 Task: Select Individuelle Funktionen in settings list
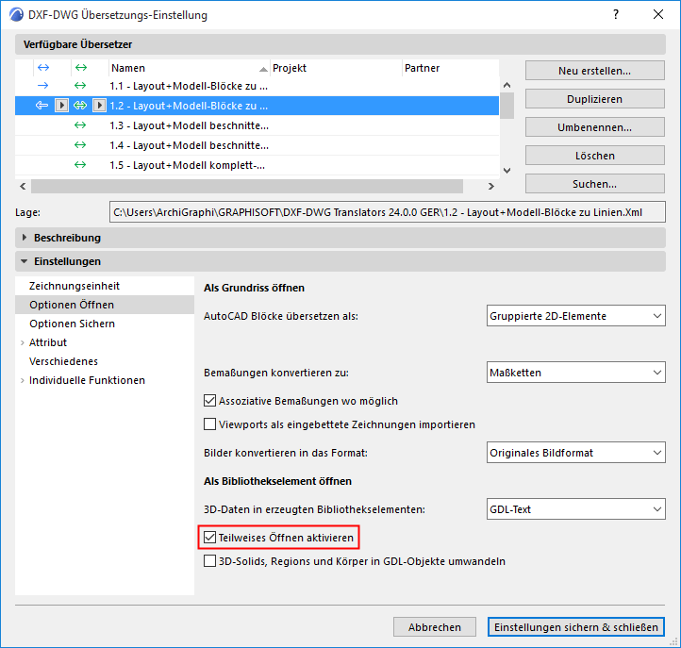(x=105, y=380)
